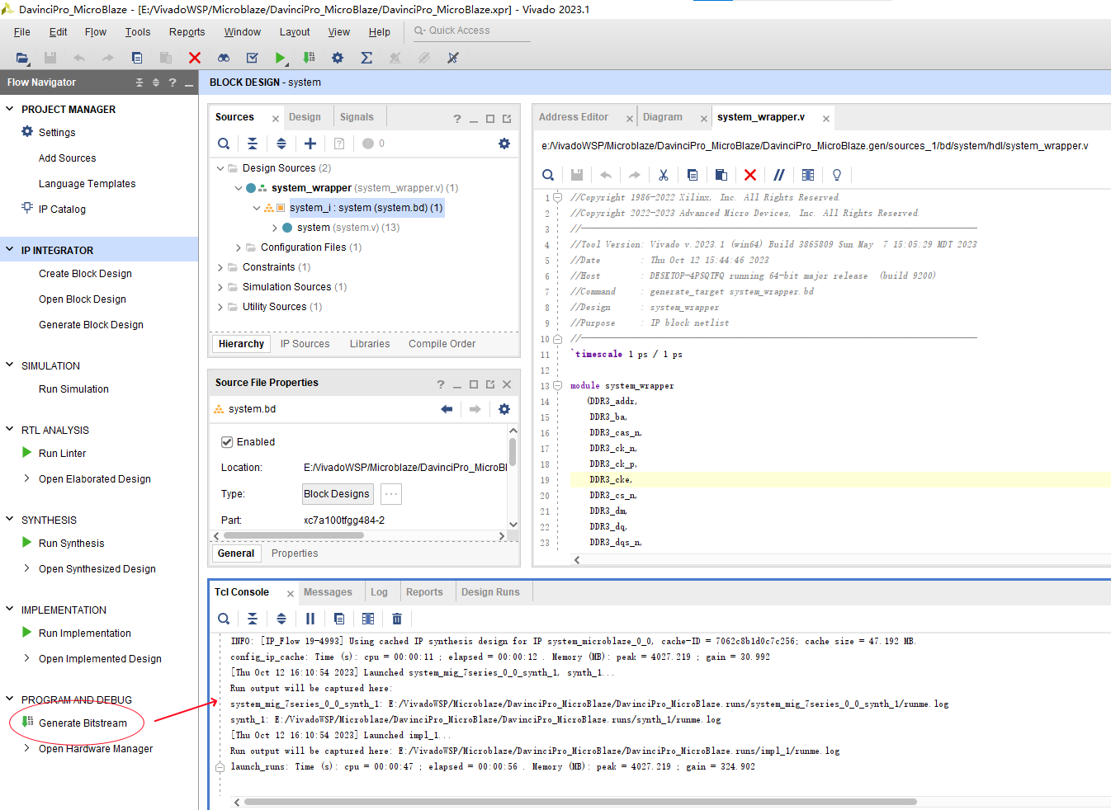
Task: Open the Tools menu
Action: [138, 32]
